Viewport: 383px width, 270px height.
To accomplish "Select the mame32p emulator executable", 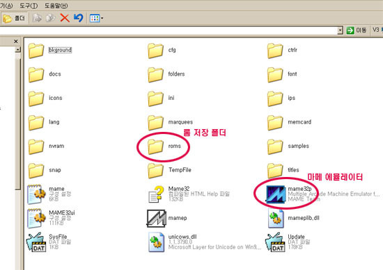I will tap(322, 194).
